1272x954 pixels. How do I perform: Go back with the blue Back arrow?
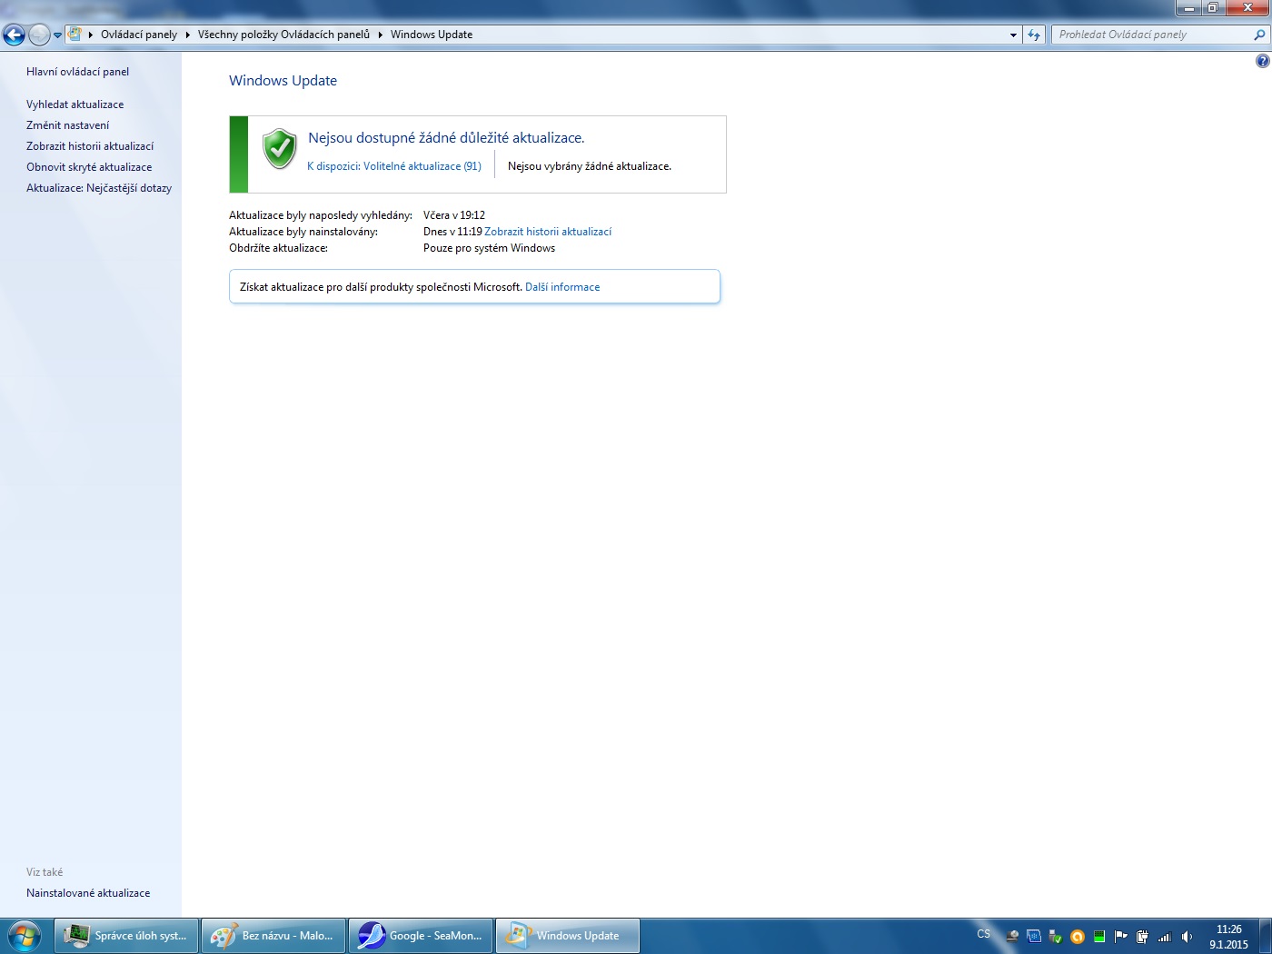14,35
